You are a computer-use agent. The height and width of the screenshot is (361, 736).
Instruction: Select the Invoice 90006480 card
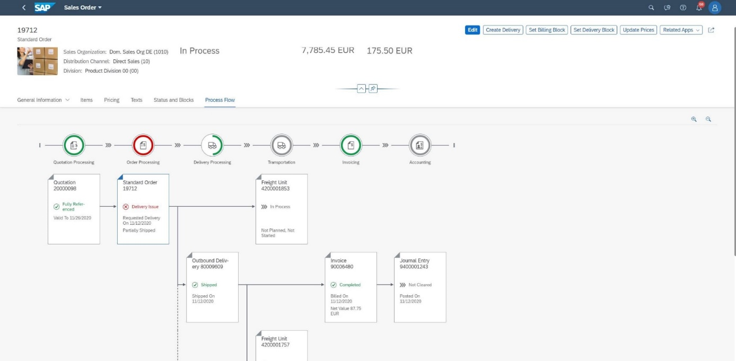point(351,286)
